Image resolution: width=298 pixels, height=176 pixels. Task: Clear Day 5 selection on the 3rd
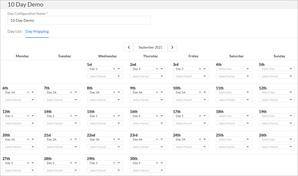click(200, 69)
